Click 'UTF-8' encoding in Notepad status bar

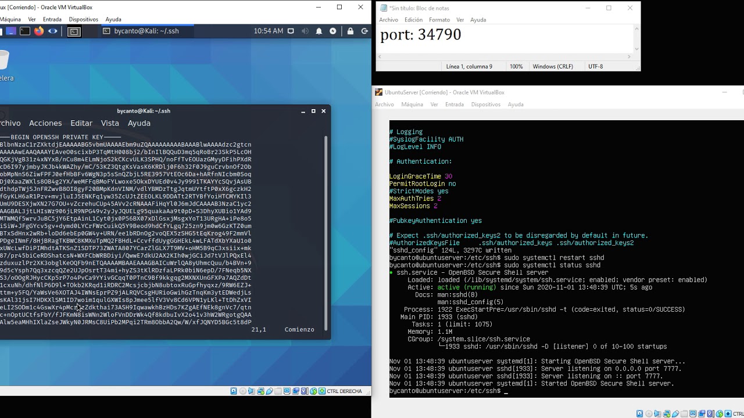(595, 66)
